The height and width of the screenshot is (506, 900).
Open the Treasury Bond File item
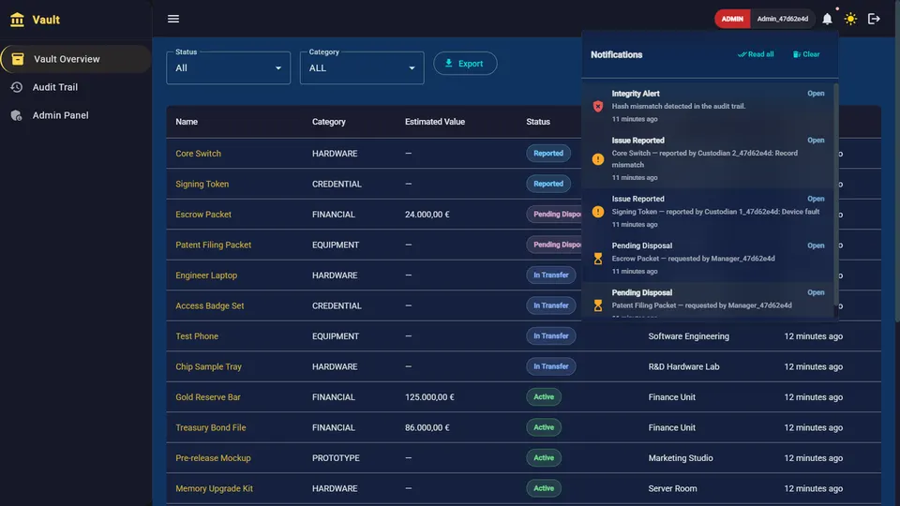211,427
